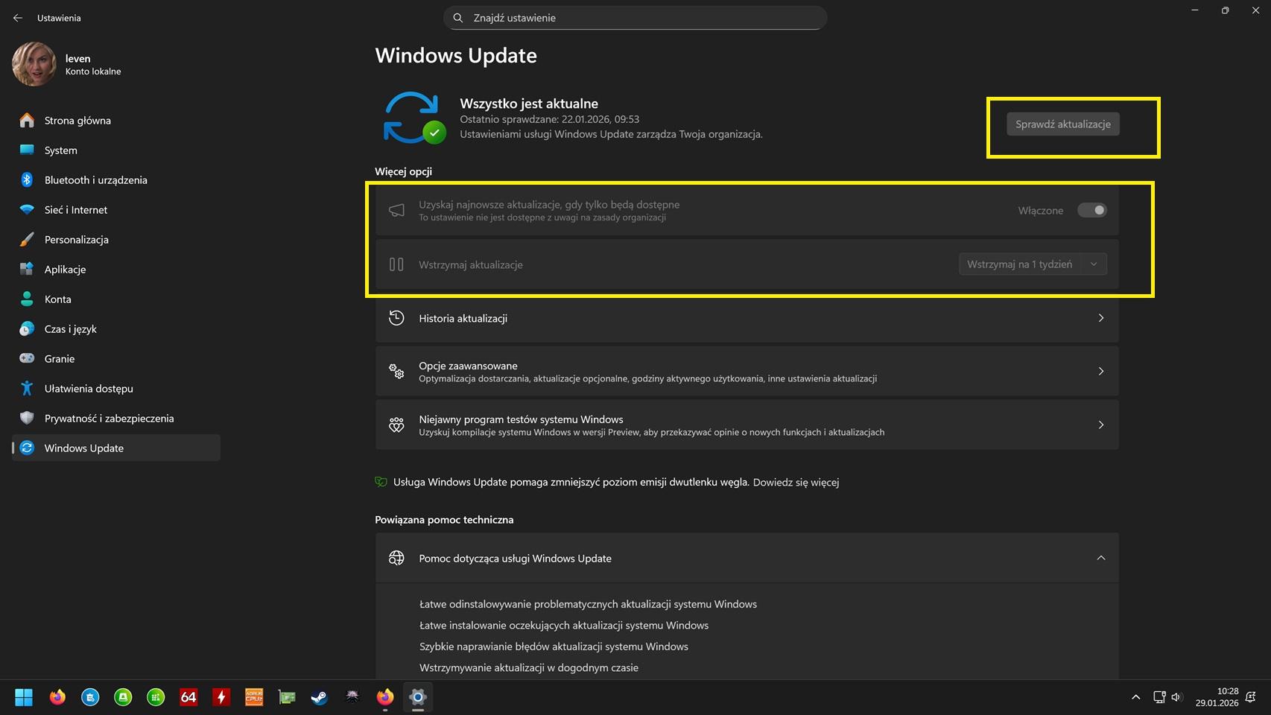Open the green graphics card taskbar icon
1271x715 pixels.
[x=287, y=697]
